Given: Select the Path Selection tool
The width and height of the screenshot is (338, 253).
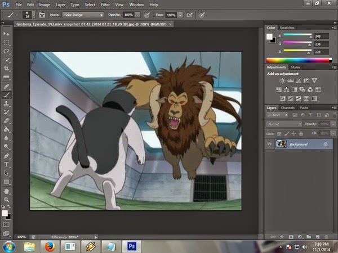Looking at the screenshot, I should [6, 173].
